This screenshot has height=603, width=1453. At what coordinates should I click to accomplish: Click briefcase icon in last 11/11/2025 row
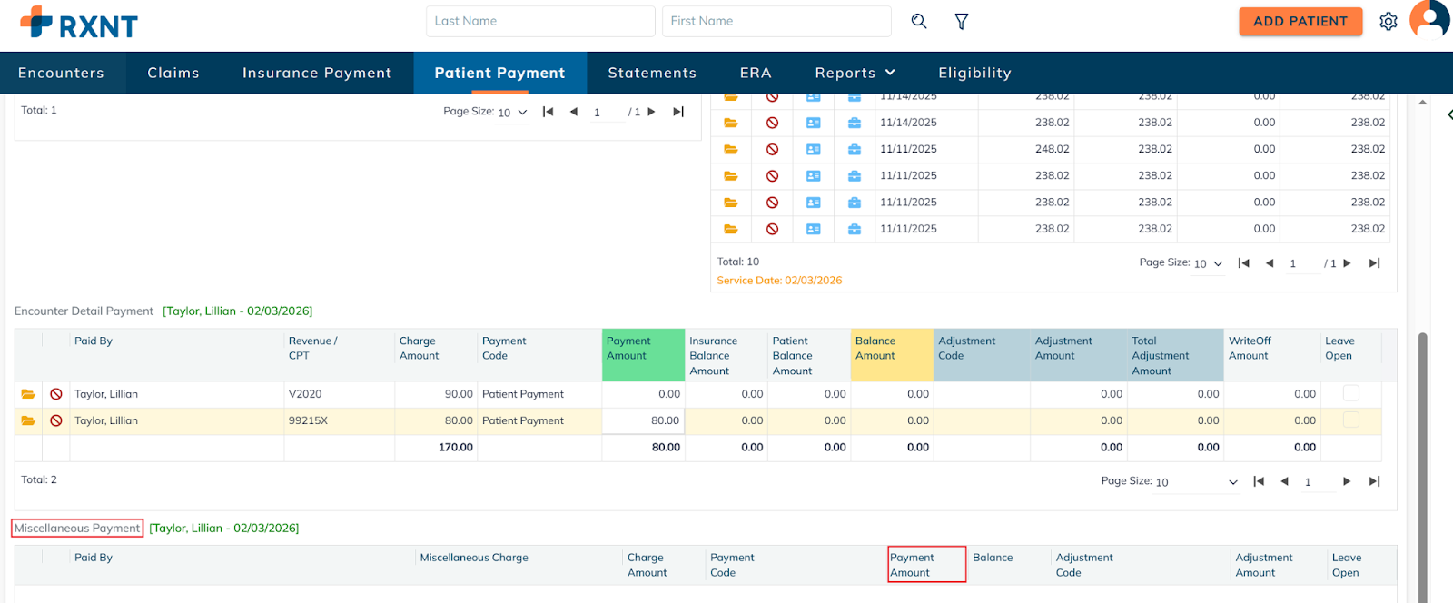tap(855, 229)
